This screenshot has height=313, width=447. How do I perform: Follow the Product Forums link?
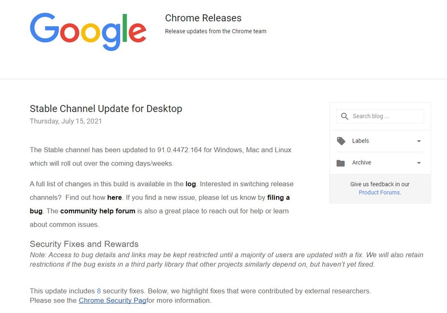coord(379,192)
